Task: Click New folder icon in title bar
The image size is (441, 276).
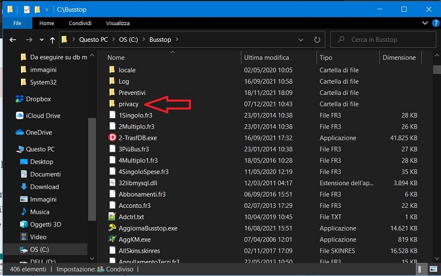Action: point(37,10)
